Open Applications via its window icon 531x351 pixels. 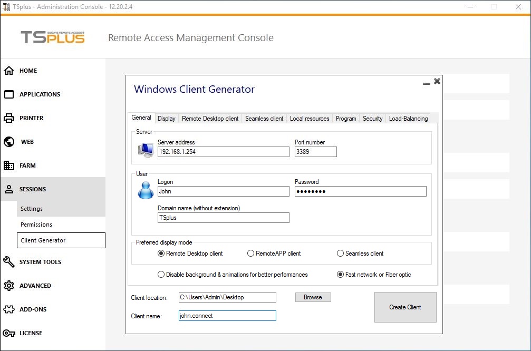click(x=9, y=94)
